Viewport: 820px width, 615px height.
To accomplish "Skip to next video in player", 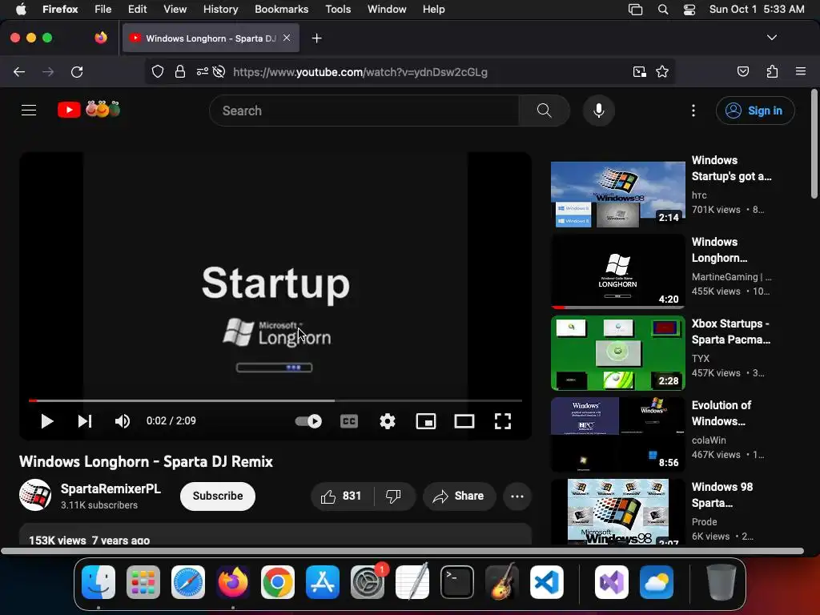I will click(85, 421).
